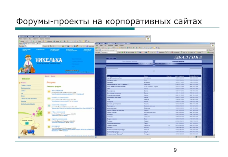Click Поиск search button in Nikelka window toolbar

click(x=38, y=41)
